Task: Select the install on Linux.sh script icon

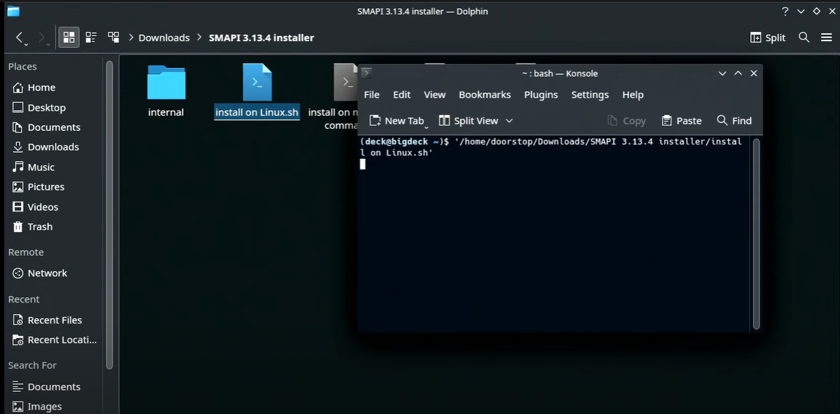Action: (x=257, y=82)
